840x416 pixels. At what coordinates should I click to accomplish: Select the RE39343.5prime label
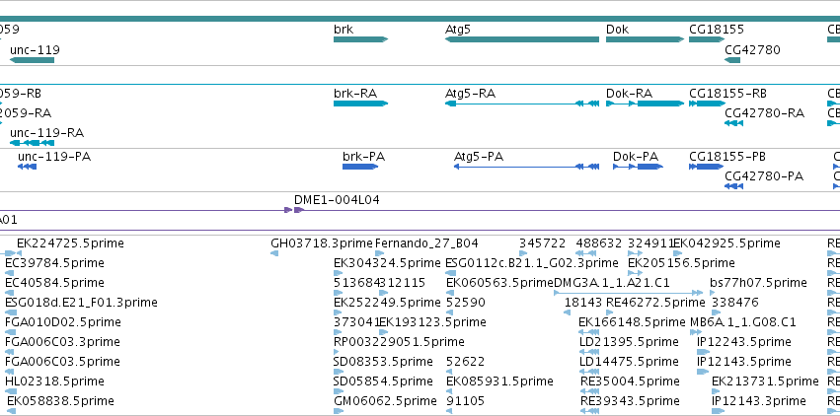630,401
